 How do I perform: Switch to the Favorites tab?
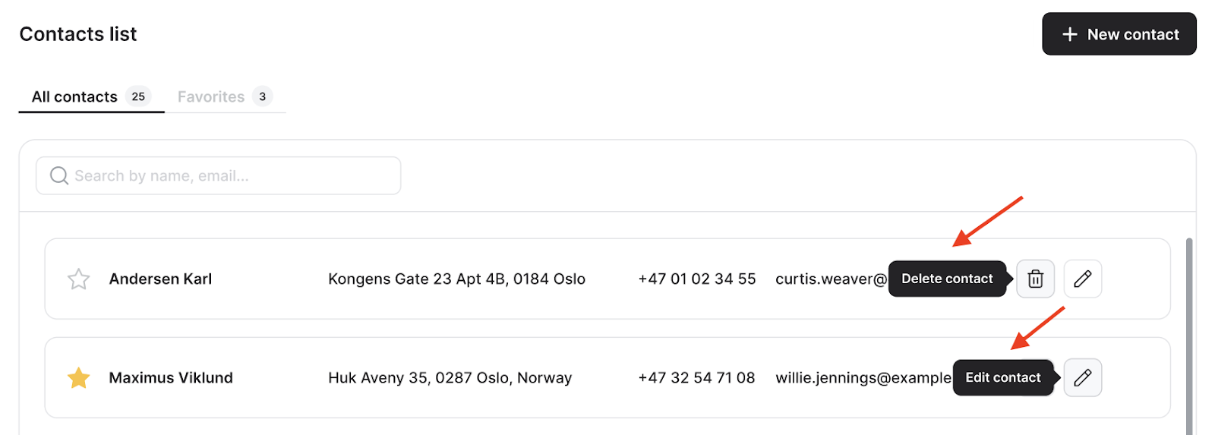click(x=225, y=96)
